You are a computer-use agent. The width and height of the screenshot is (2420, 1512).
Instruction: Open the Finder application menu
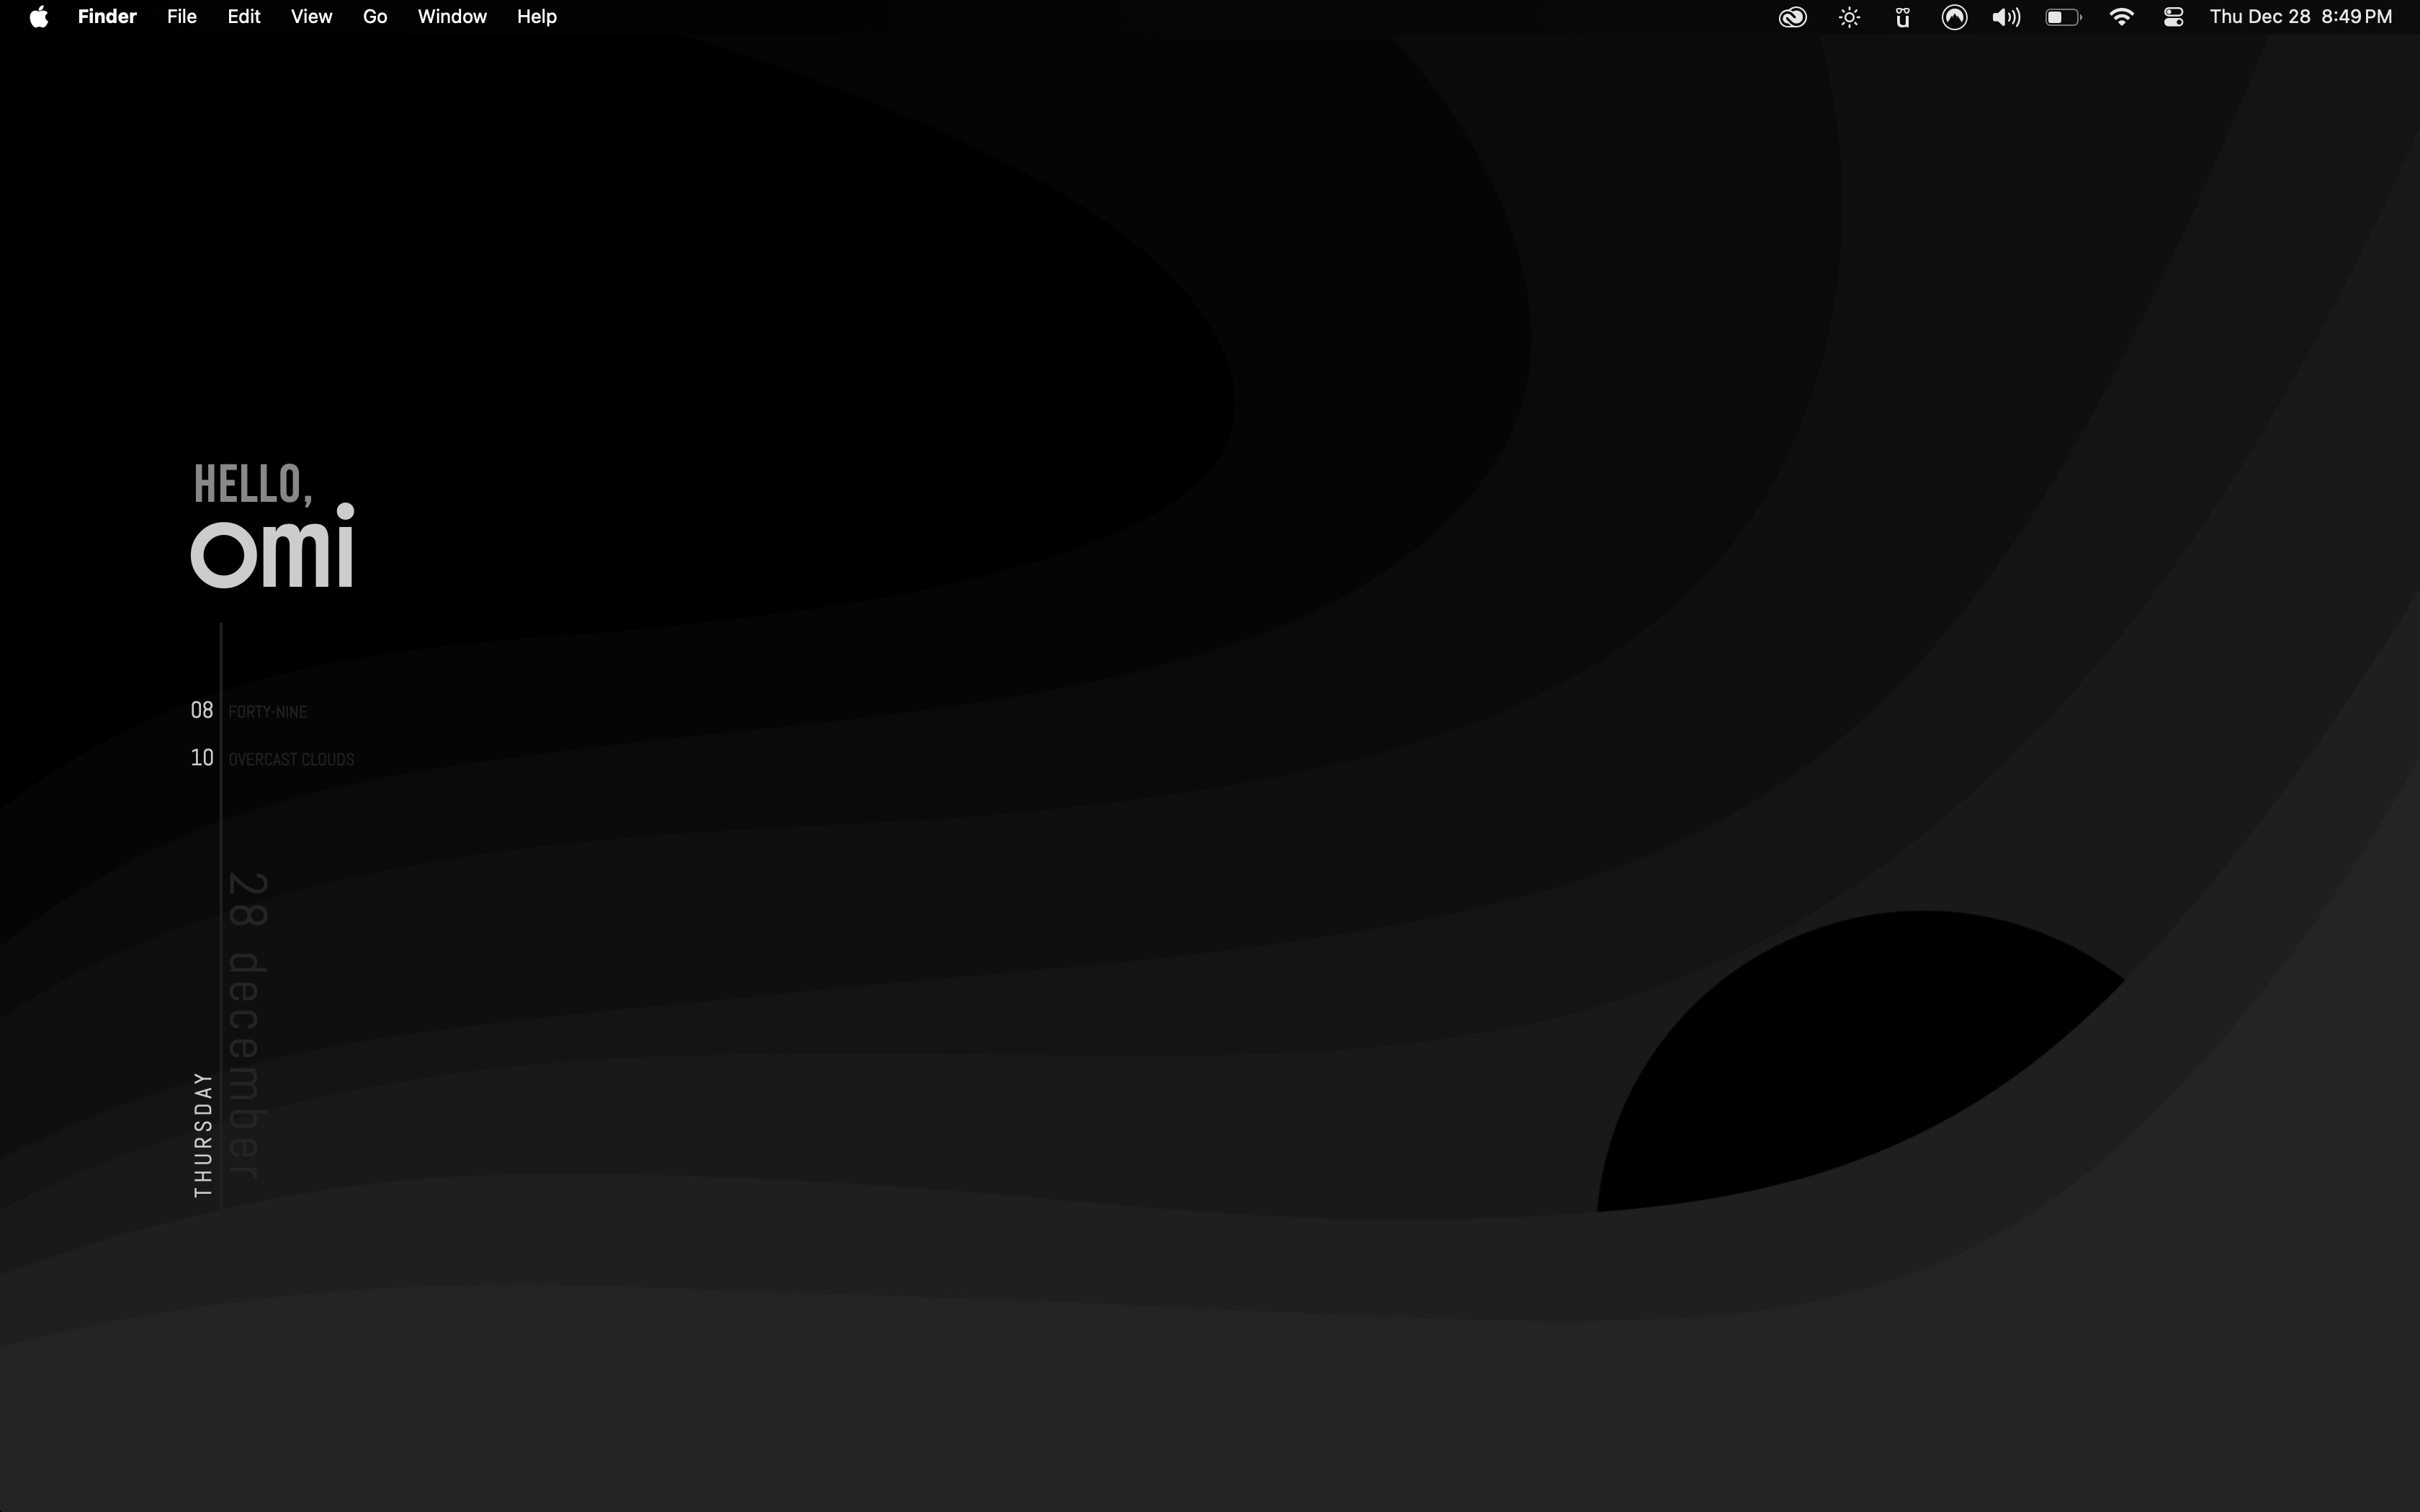tap(107, 17)
